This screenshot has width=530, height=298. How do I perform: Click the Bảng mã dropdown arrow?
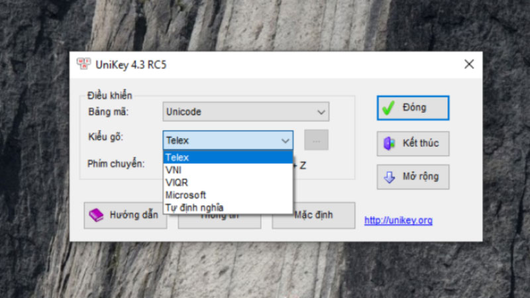321,112
